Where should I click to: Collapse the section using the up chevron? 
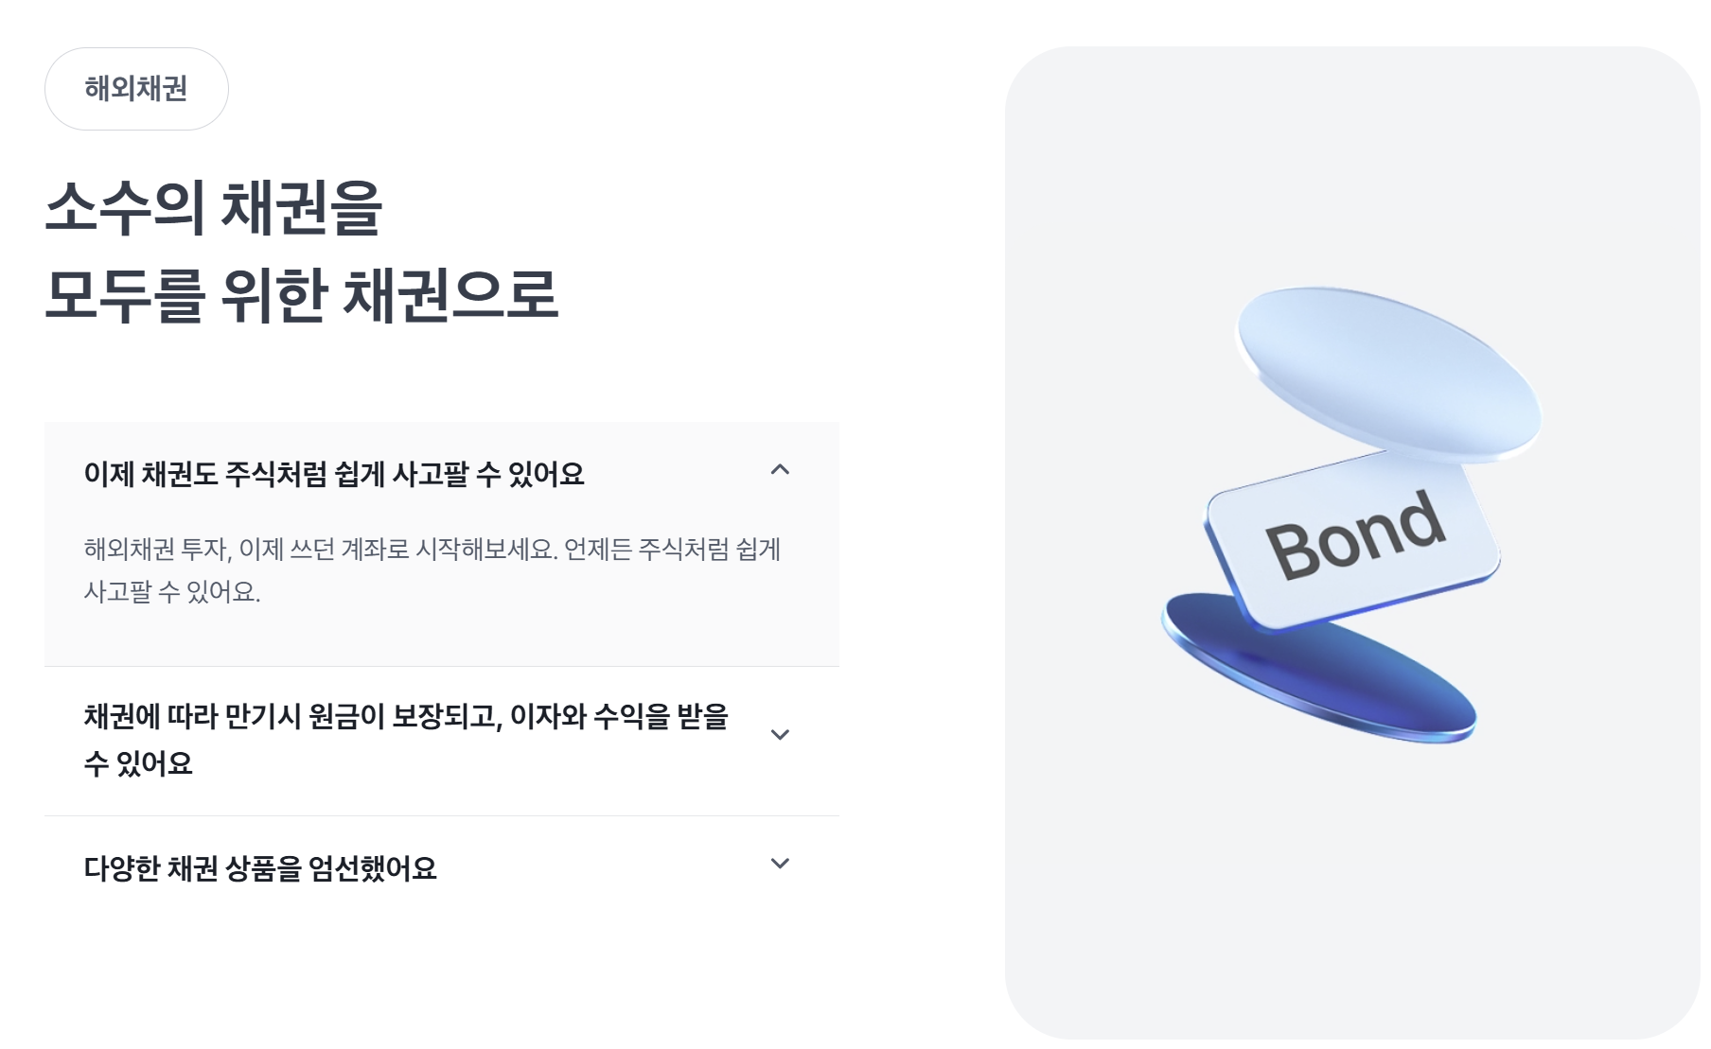780,470
